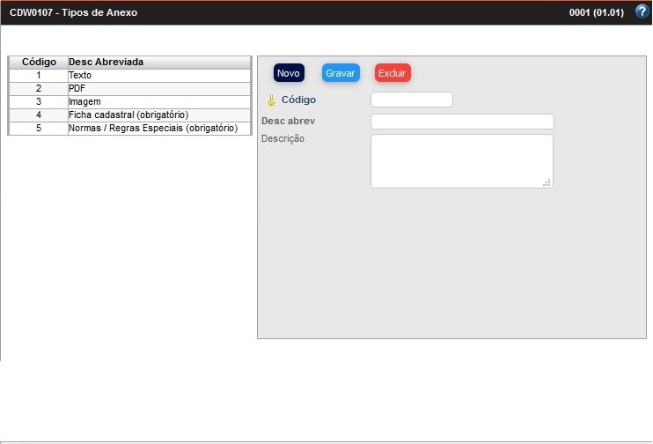Open the blue help question mark icon
The height and width of the screenshot is (444, 653).
tap(642, 12)
